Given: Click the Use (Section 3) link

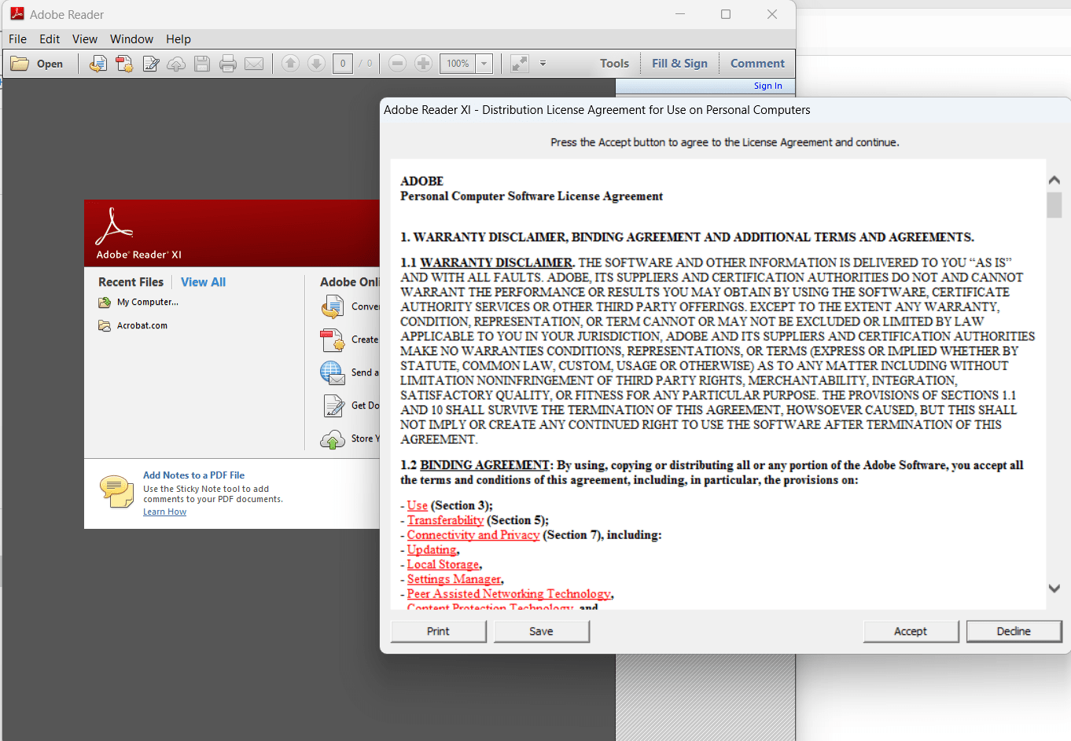Looking at the screenshot, I should (x=418, y=505).
